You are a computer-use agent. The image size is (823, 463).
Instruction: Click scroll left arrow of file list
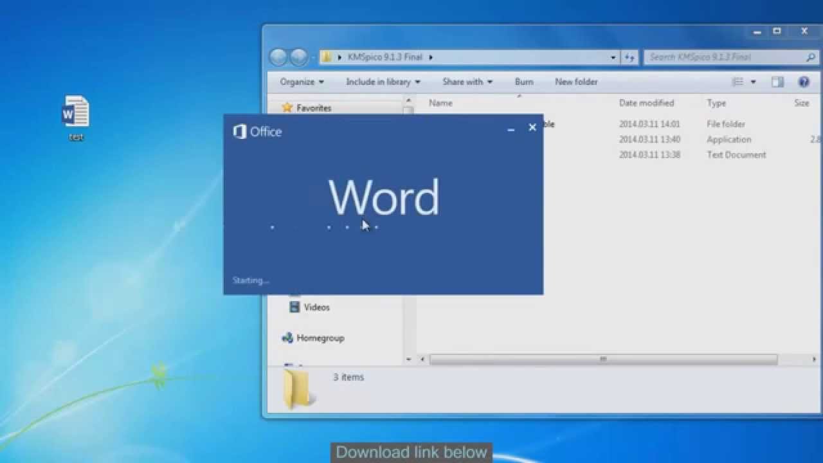tap(422, 359)
